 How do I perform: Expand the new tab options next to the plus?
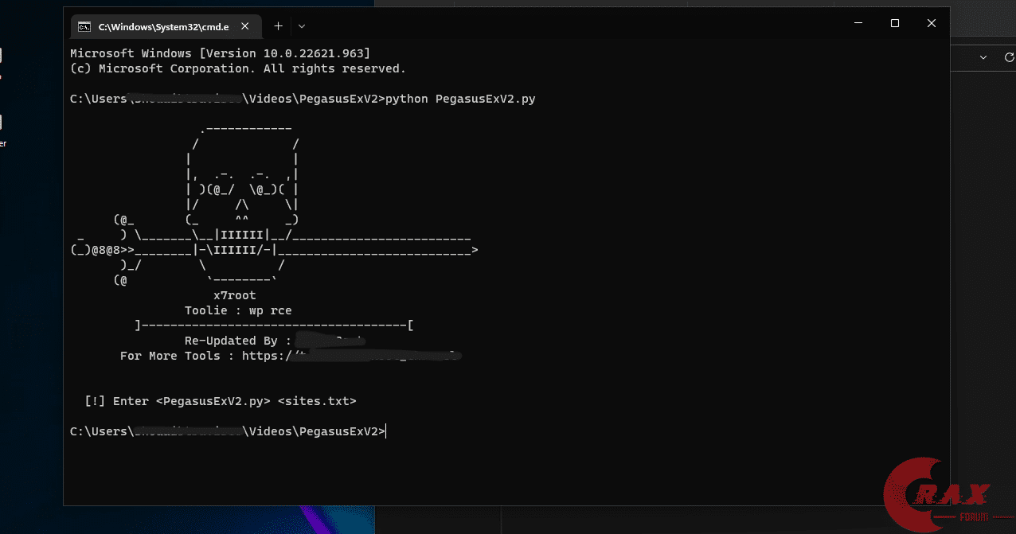301,25
